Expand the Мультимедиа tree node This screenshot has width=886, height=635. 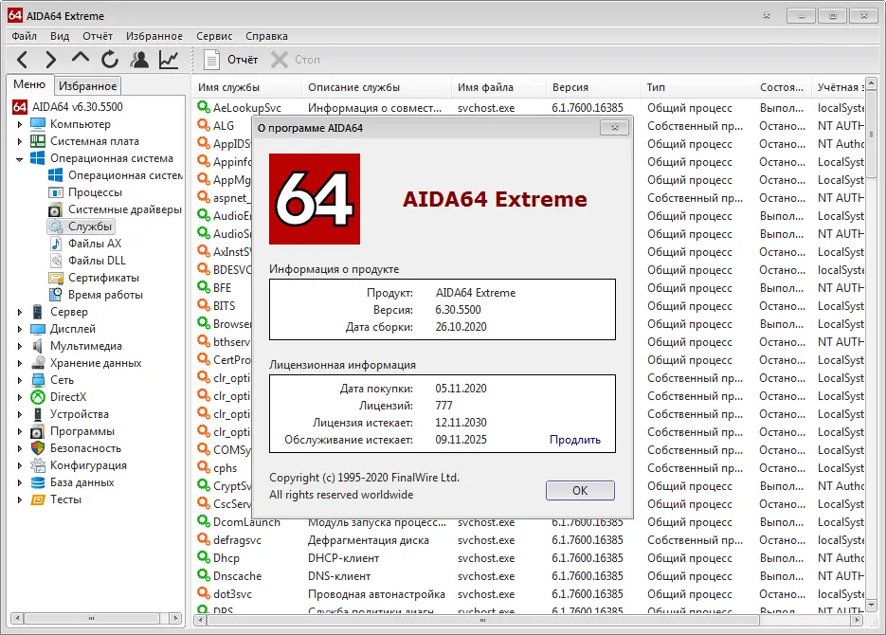[20, 346]
